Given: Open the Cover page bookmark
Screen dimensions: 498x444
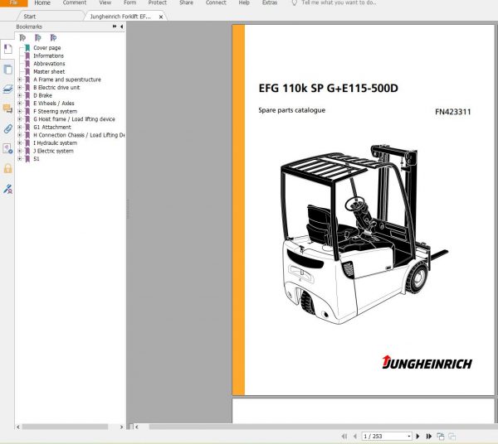Looking at the screenshot, I should click(x=47, y=48).
